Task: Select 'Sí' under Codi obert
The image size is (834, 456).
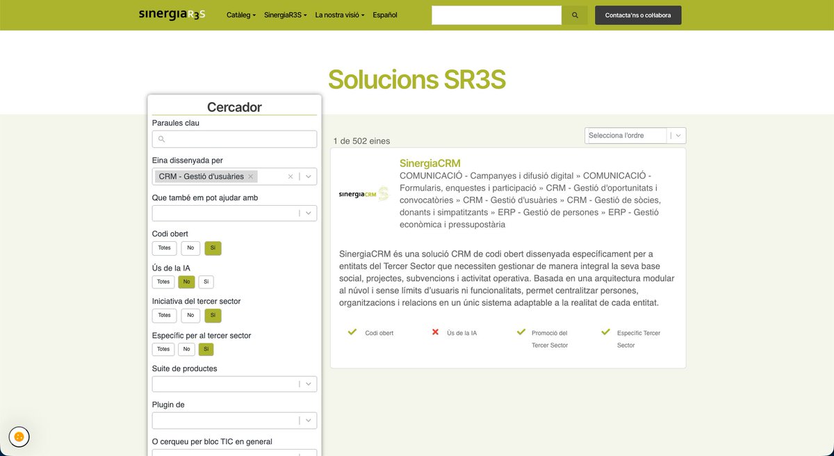Action: coord(213,248)
